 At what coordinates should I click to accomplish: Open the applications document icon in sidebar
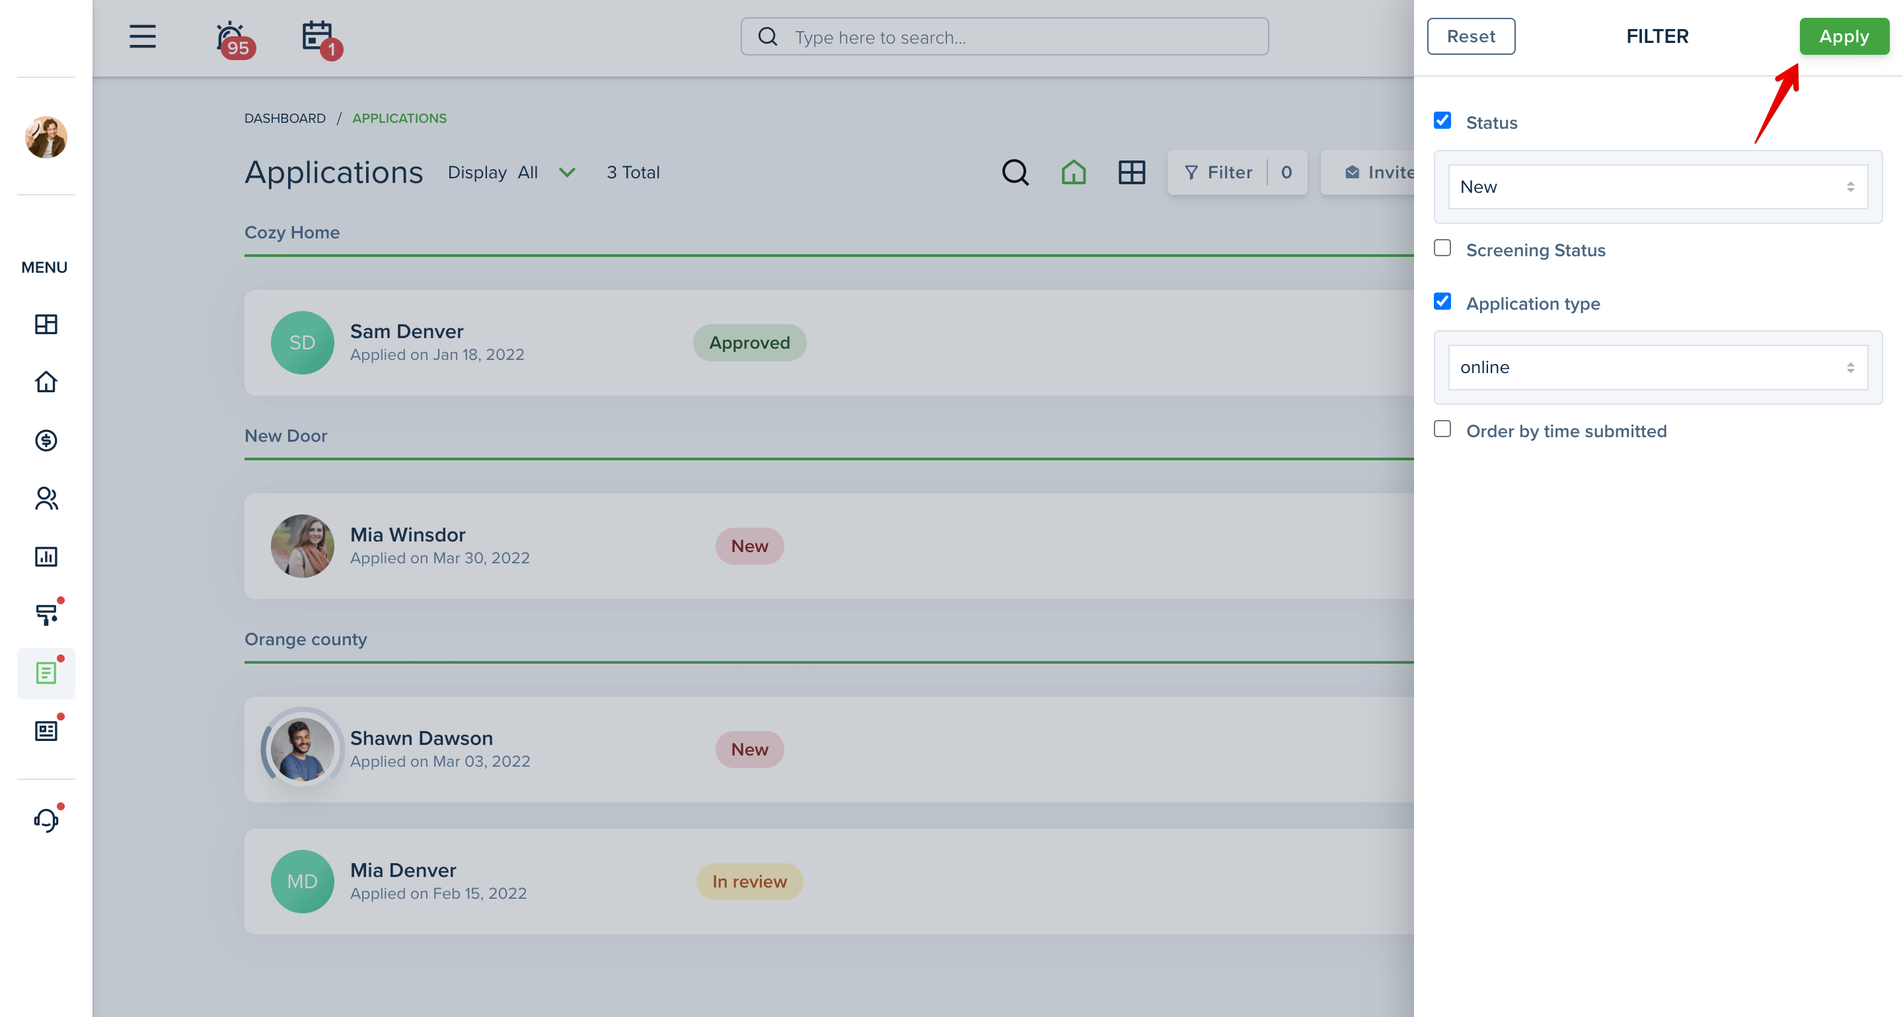[46, 673]
